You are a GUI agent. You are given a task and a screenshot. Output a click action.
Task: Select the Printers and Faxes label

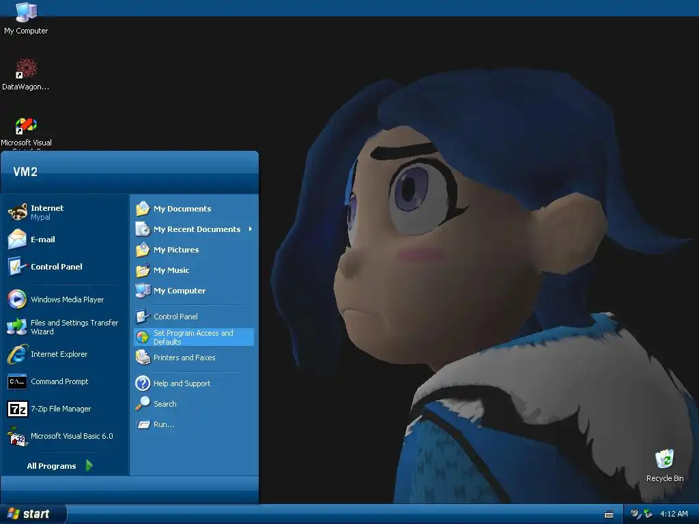click(x=184, y=358)
